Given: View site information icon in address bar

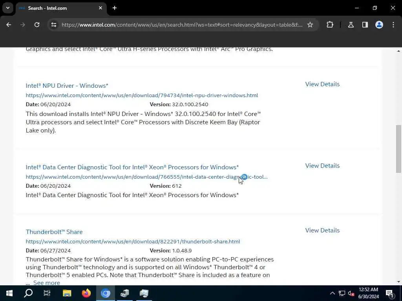Looking at the screenshot, I should [53, 25].
